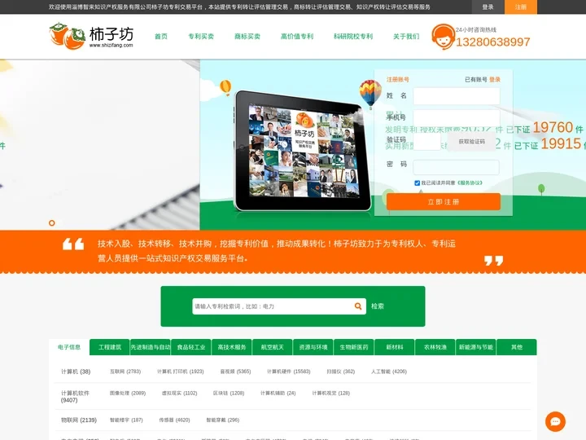Click the tablet banner image
Image resolution: width=586 pixels, height=440 pixels.
[x=302, y=151]
